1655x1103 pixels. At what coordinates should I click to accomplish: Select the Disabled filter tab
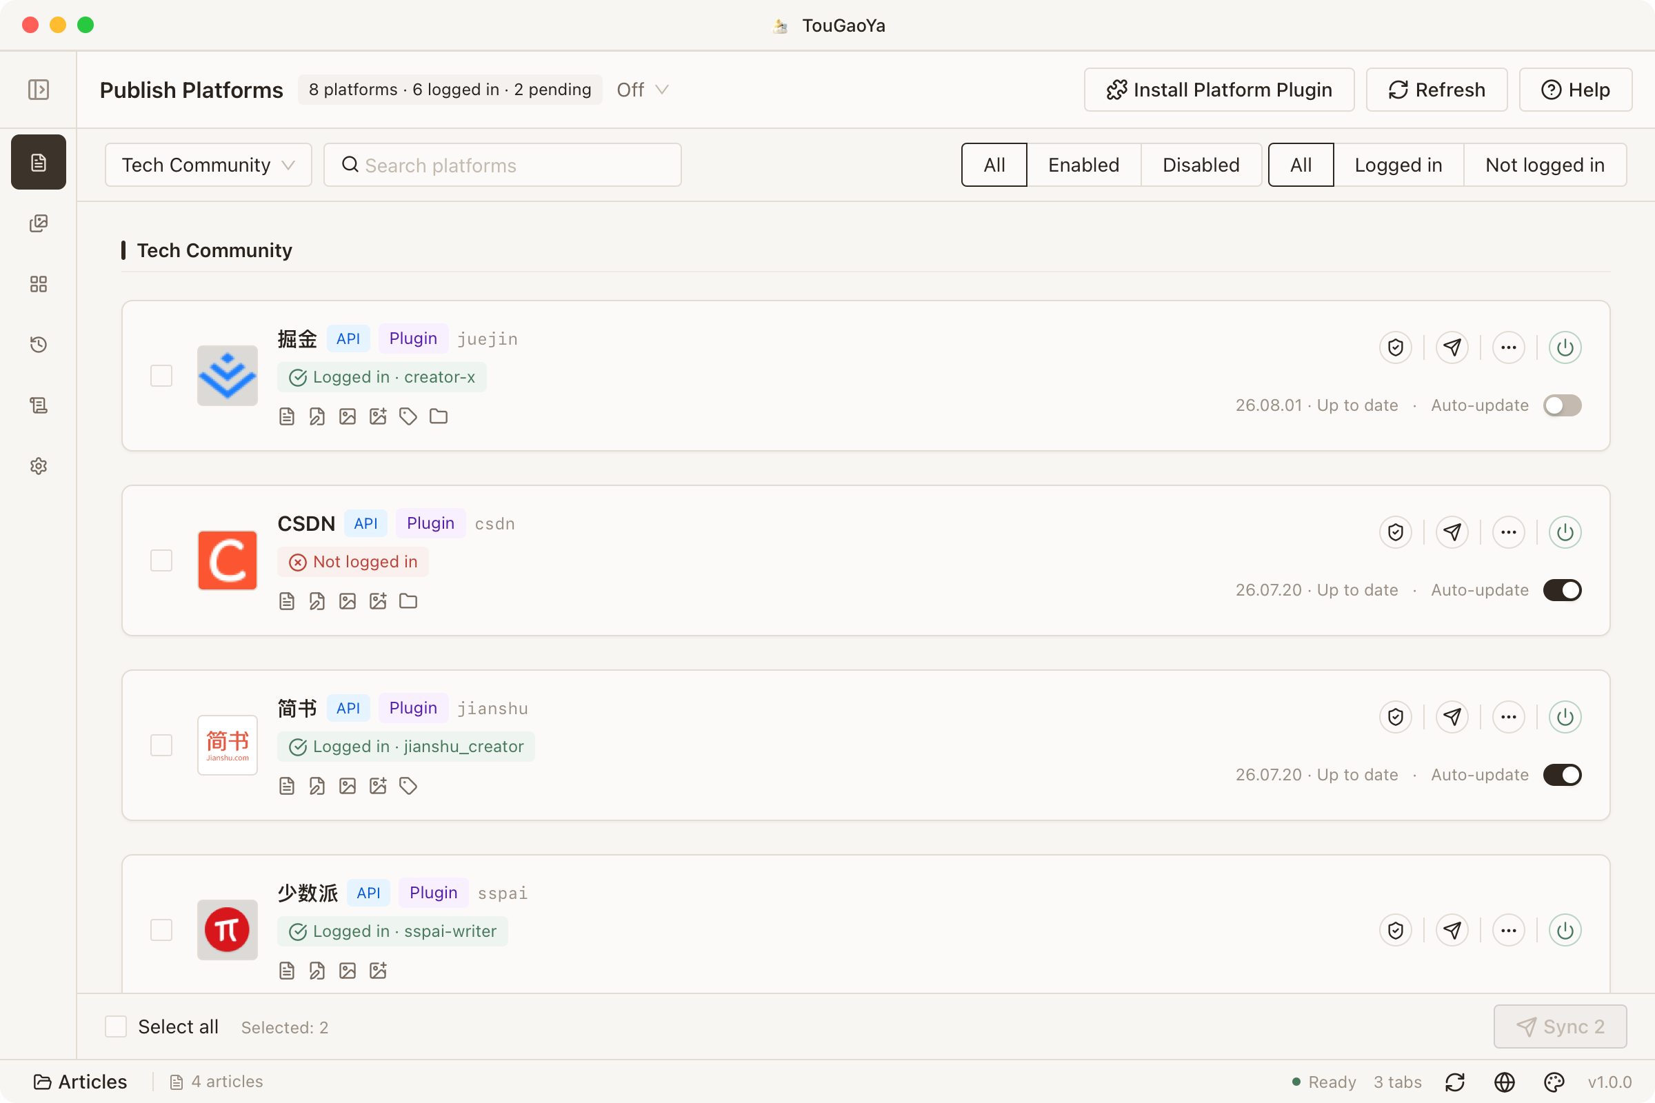[x=1201, y=165]
